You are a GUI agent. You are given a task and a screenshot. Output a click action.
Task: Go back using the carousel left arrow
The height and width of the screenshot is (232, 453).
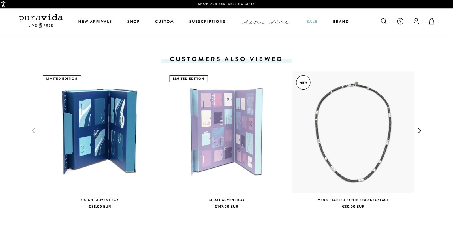coord(33,131)
